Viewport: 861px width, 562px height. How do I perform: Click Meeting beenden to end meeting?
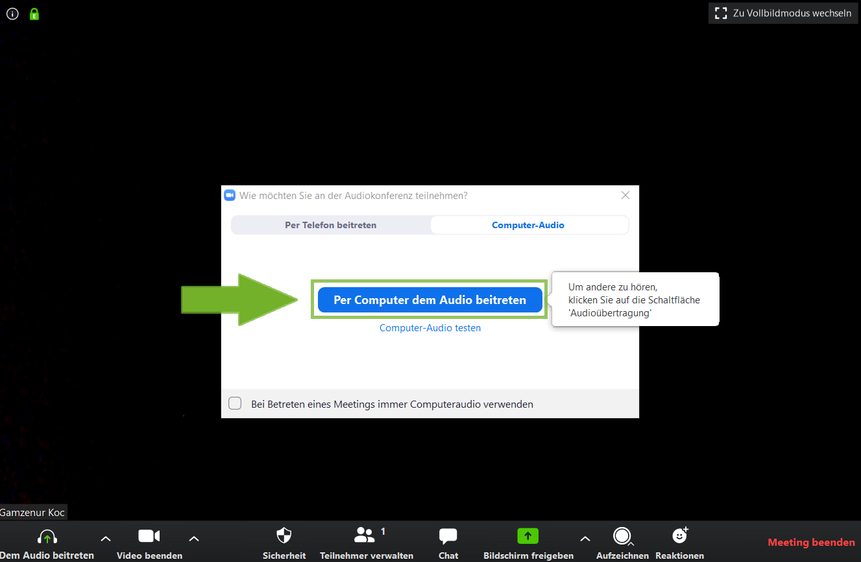click(811, 542)
